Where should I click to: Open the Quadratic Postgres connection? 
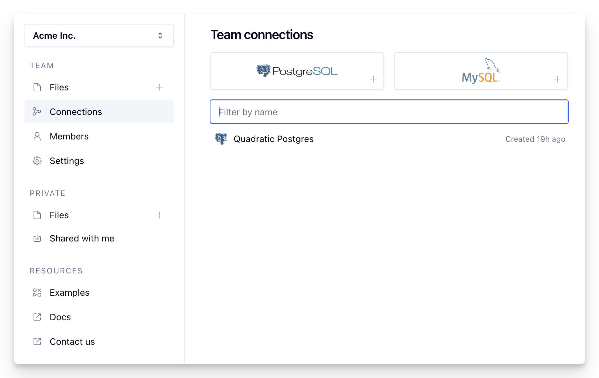[274, 139]
